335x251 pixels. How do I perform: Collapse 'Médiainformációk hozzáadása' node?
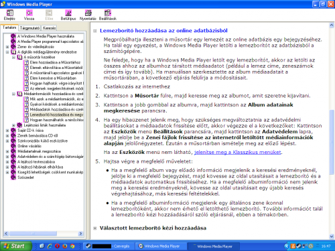point(13,94)
